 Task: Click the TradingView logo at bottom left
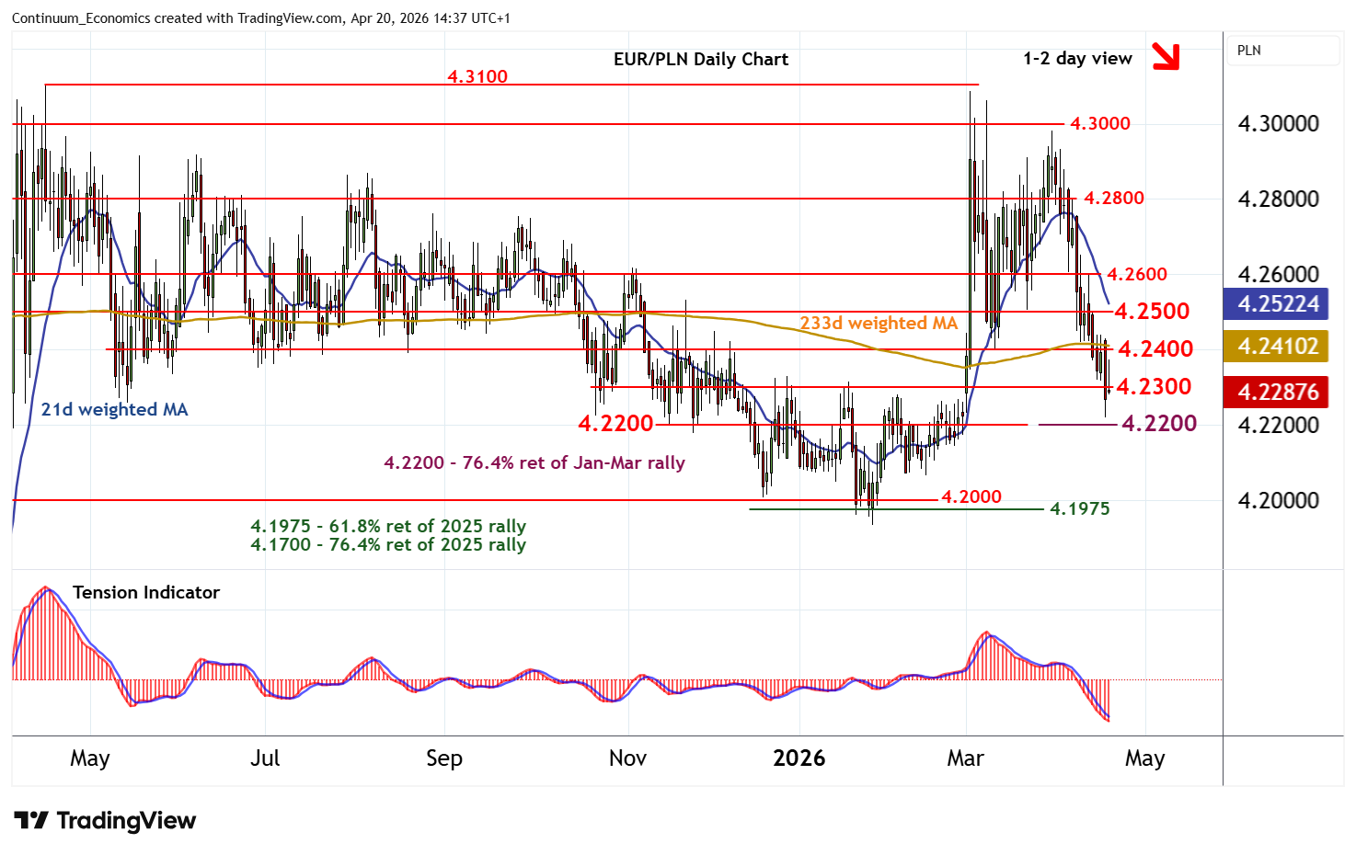pos(105,820)
